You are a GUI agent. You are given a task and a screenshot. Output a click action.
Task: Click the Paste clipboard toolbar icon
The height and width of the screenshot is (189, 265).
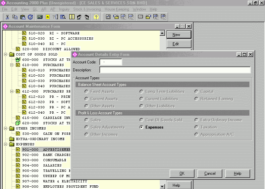coord(23,17)
